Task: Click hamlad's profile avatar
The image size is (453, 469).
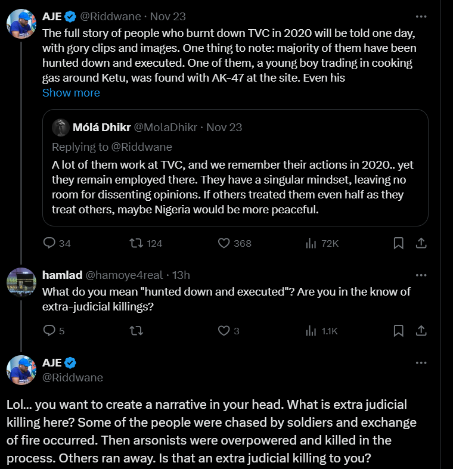Action: (x=21, y=282)
